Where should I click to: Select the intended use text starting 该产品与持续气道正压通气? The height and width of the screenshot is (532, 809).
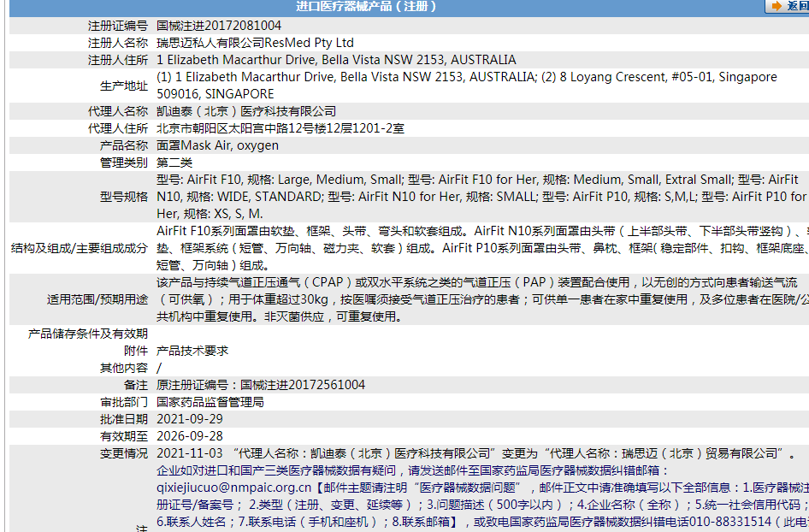(482, 299)
